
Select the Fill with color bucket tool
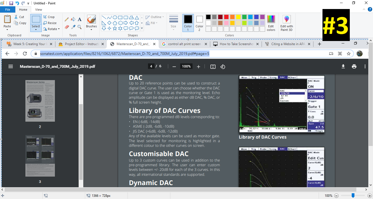[x=73, y=19]
